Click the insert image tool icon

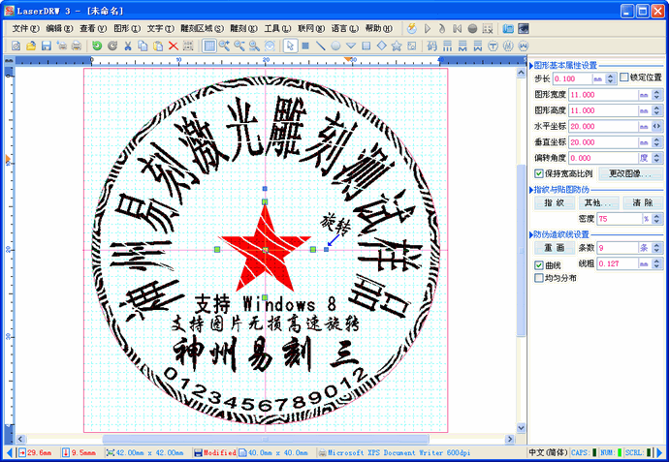click(x=412, y=46)
